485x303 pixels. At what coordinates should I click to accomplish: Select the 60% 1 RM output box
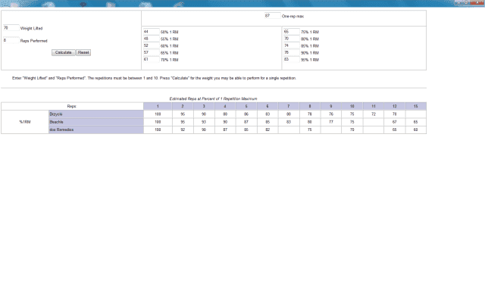point(150,45)
